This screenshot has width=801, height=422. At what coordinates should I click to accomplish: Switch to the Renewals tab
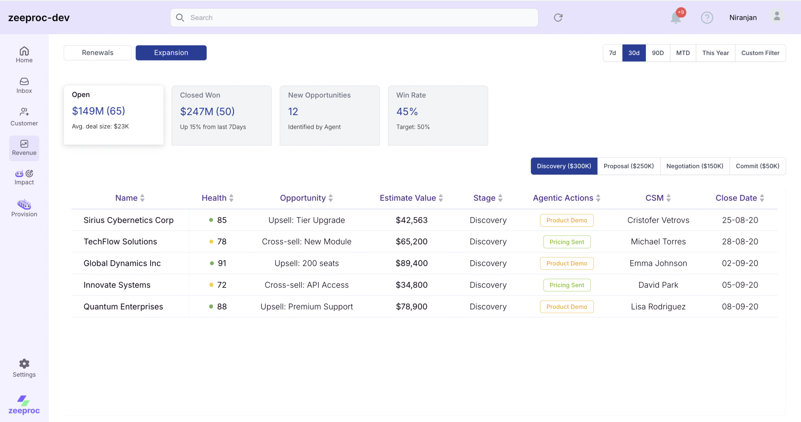click(x=98, y=53)
